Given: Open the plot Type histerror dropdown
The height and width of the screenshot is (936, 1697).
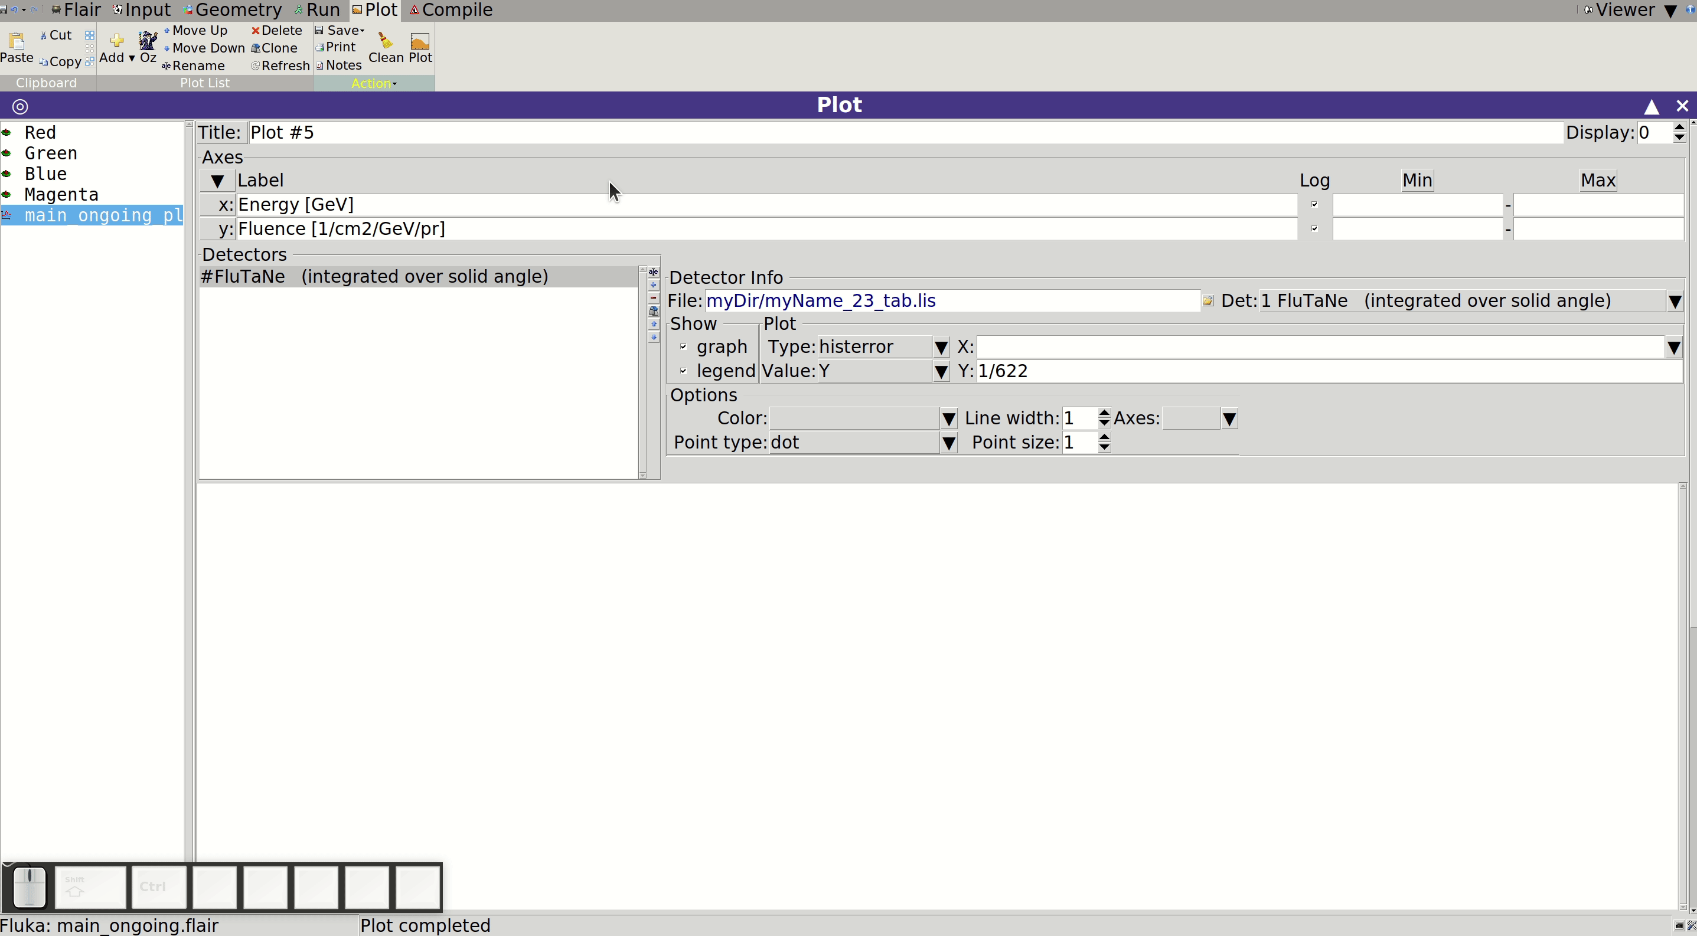Looking at the screenshot, I should [x=941, y=348].
